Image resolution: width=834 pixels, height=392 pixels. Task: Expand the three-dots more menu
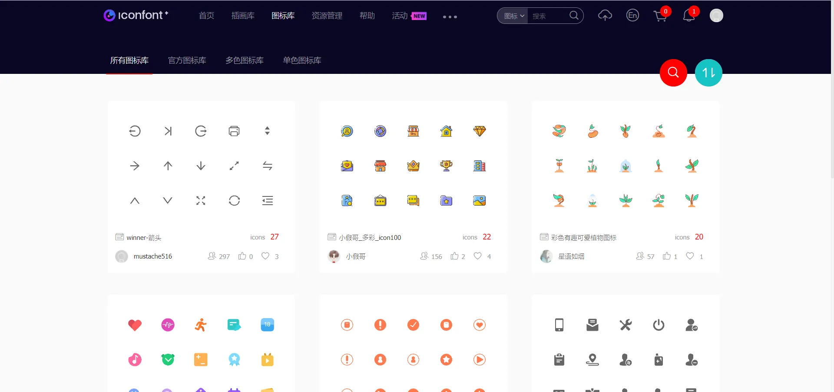click(x=450, y=17)
